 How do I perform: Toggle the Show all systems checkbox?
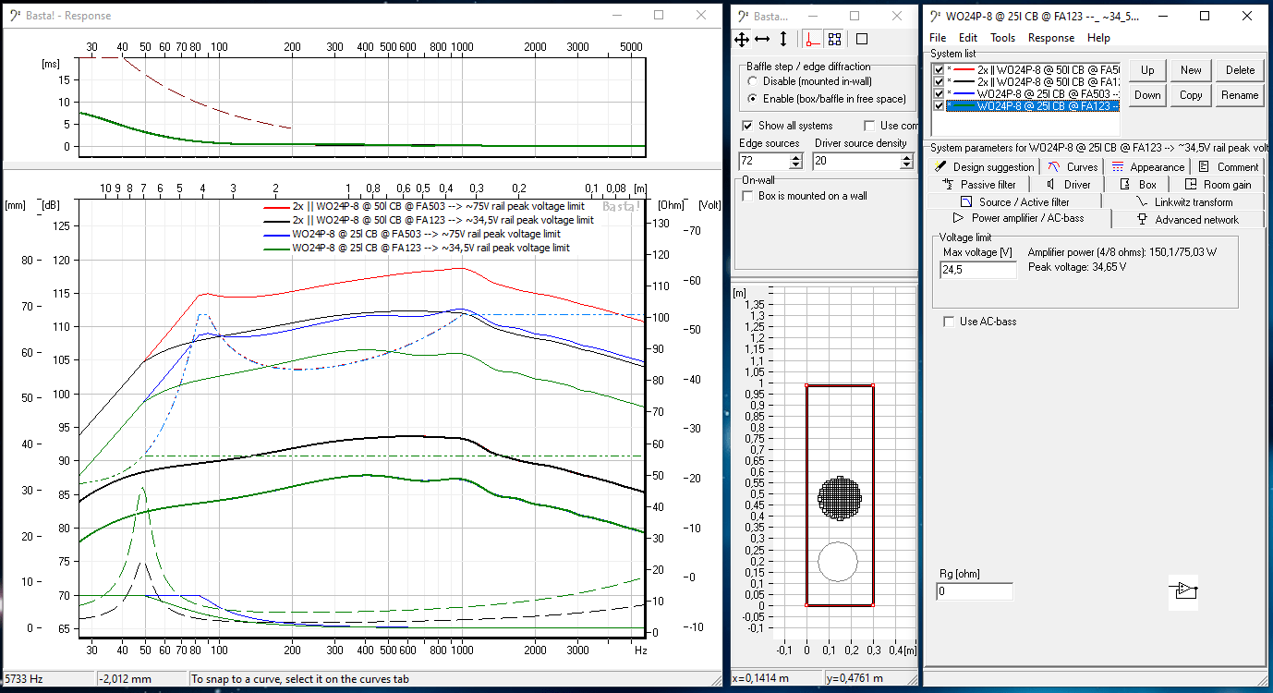pos(747,125)
